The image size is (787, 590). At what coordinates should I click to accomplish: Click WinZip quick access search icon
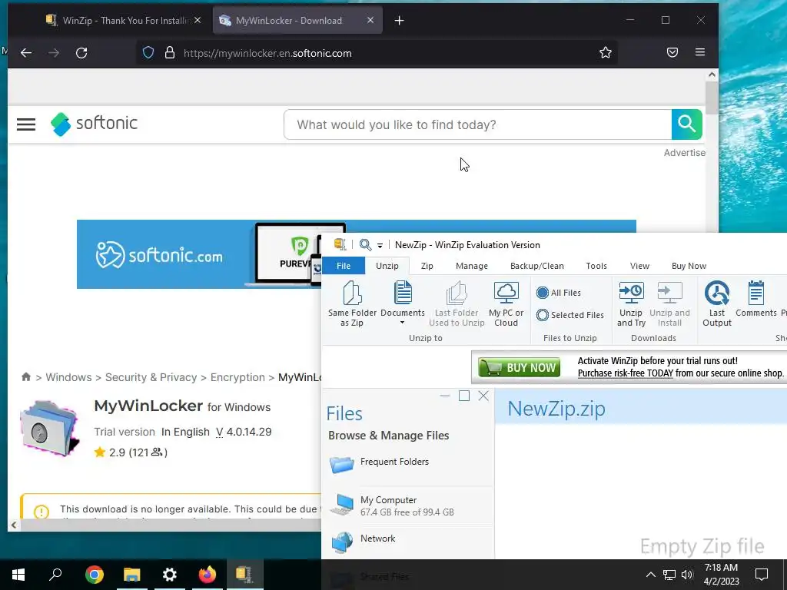coord(365,245)
